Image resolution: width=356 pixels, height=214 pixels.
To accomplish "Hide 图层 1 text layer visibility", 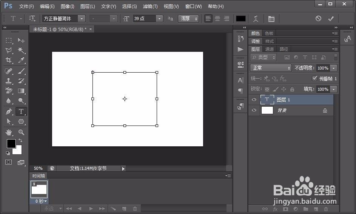I will click(x=254, y=99).
